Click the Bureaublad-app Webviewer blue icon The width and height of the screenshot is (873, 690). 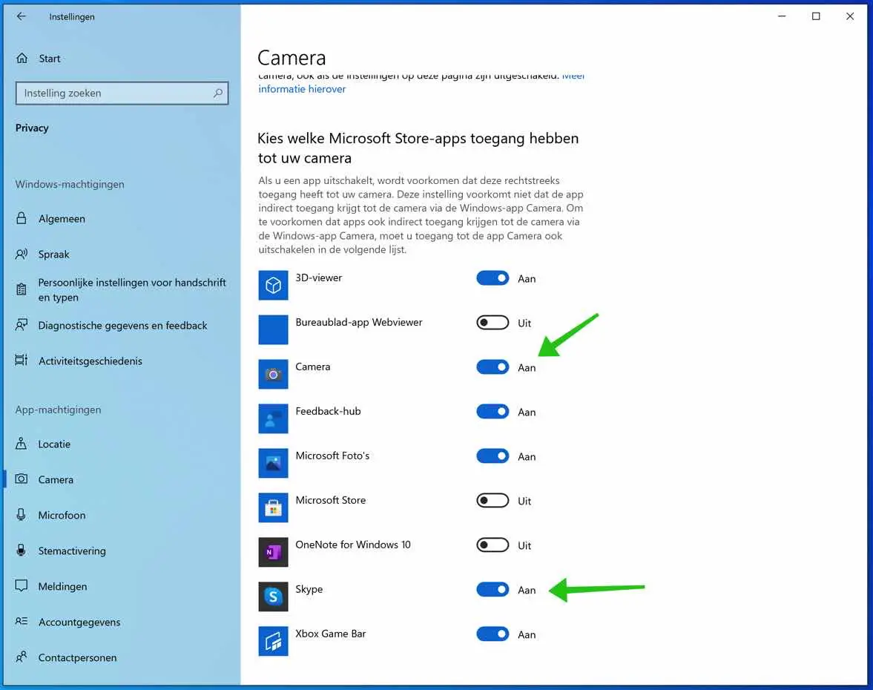tap(273, 329)
